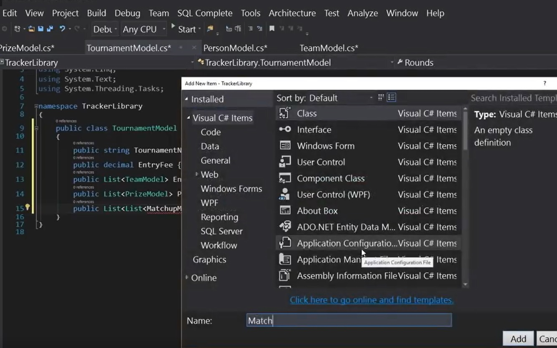Screen dimensions: 557x348
Task: Switch to medium icons list view
Action: (x=391, y=97)
